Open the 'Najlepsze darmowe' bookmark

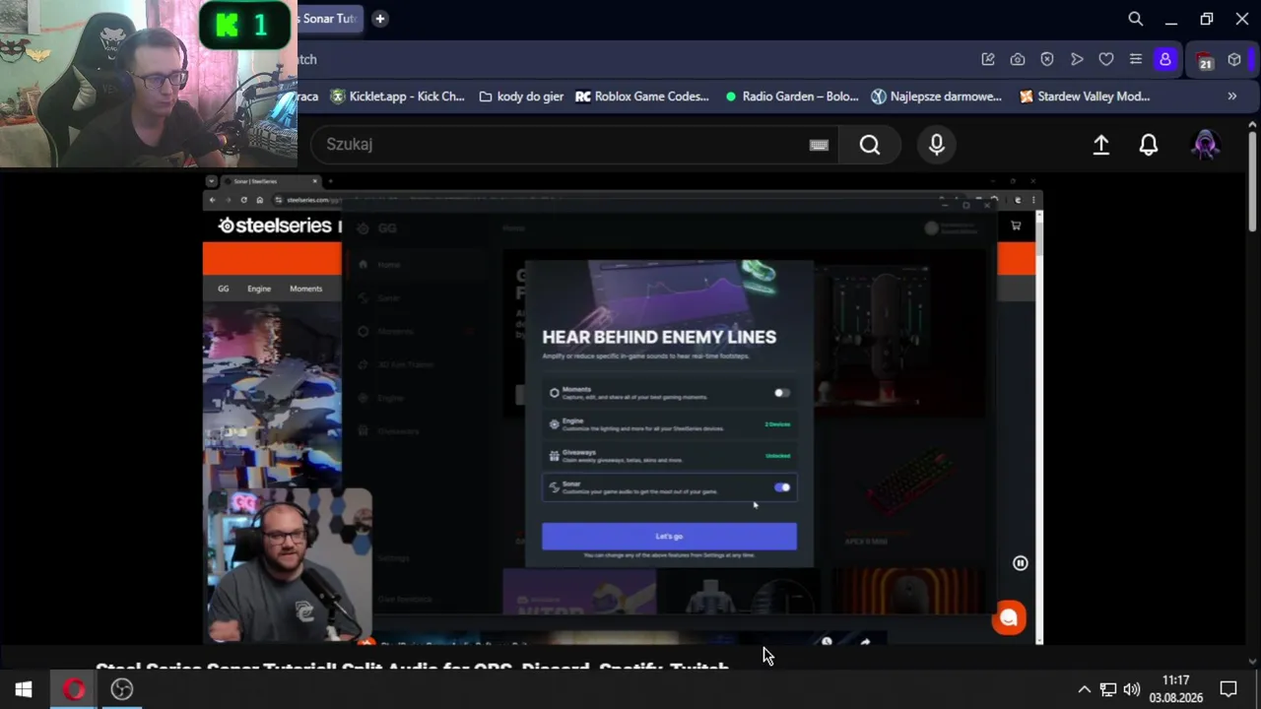point(937,97)
